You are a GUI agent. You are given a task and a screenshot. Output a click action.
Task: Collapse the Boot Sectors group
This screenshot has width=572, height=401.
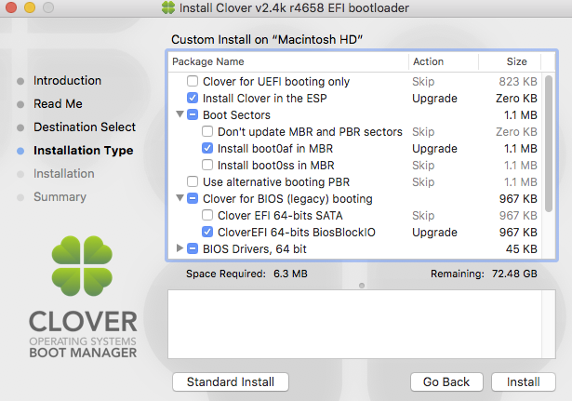tap(180, 114)
